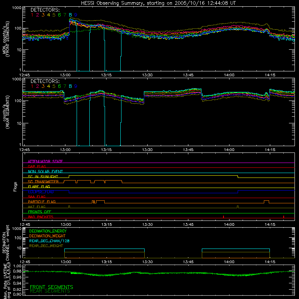This screenshot has height=299, width=299.
Task: Click the DECIMATION_WEIGHT legend entry
Action: click(47, 236)
